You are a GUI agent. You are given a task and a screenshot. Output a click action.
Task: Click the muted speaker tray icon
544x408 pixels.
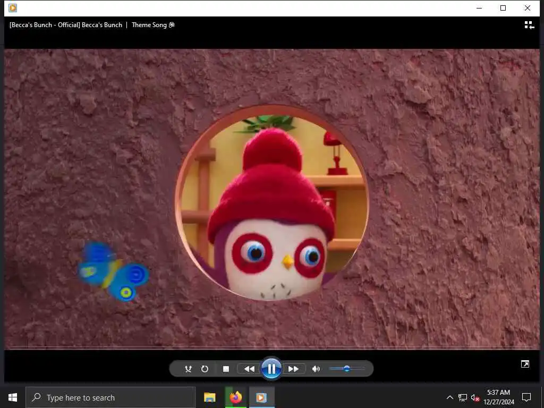tap(475, 397)
